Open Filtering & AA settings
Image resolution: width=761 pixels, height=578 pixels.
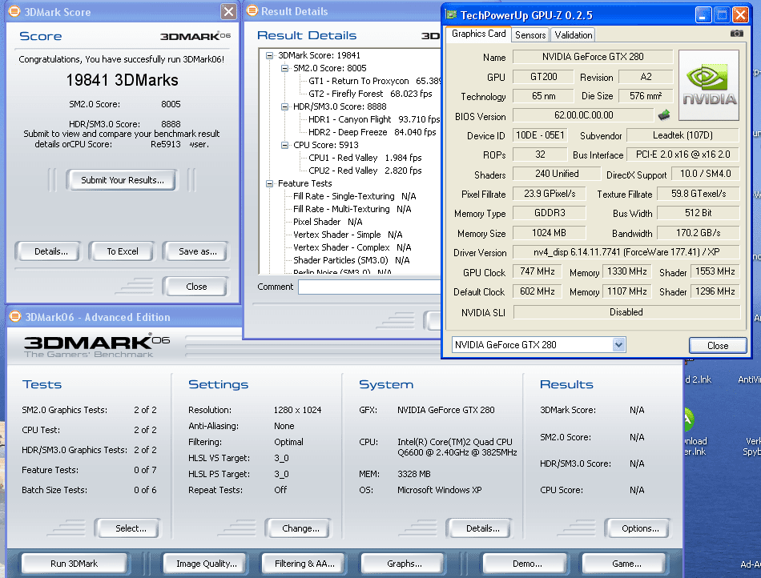tap(304, 564)
